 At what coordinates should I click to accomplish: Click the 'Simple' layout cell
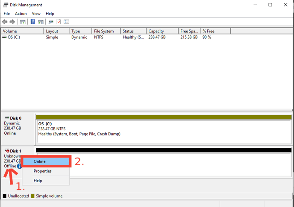pyautogui.click(x=52, y=37)
